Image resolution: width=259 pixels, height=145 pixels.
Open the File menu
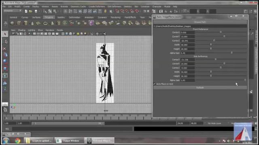click(4, 6)
